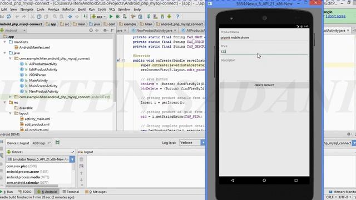Open the Terminal tool window tab
Screen dimensions: 356x200
coord(71,192)
